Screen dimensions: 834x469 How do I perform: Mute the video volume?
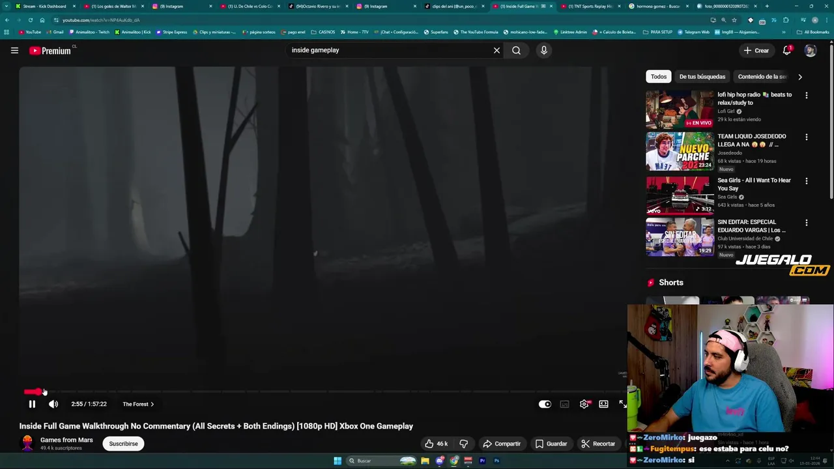53,404
